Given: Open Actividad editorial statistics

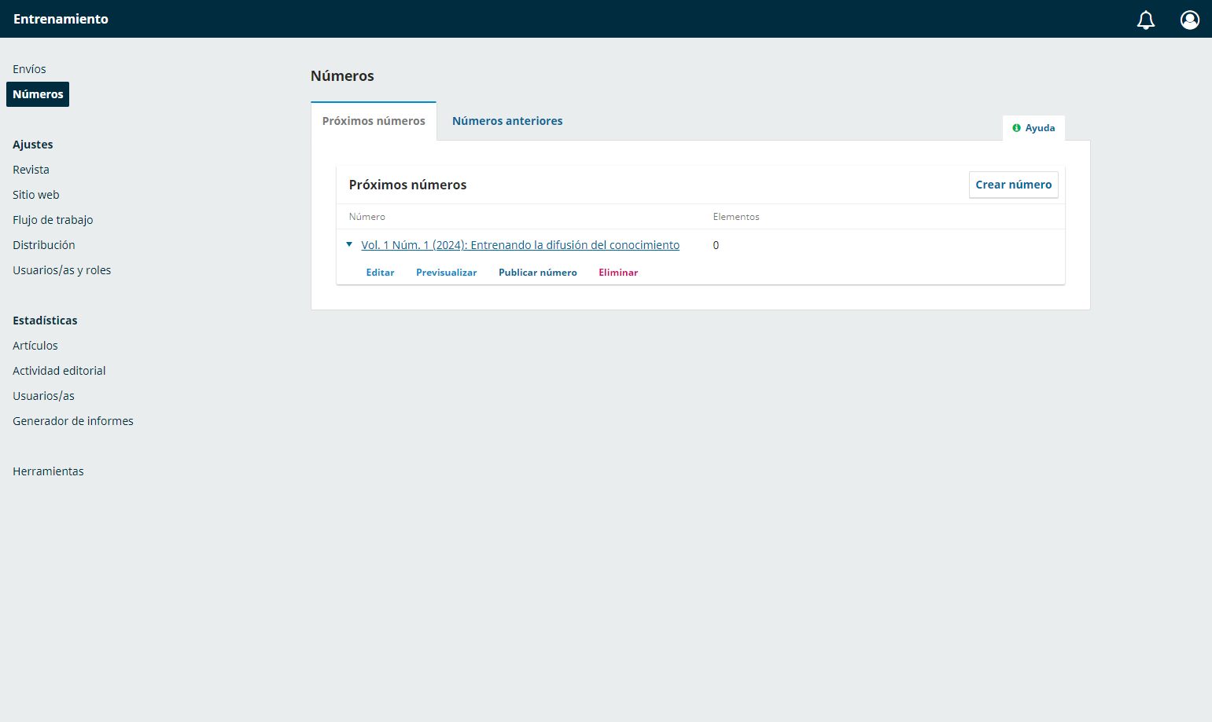Looking at the screenshot, I should [59, 371].
